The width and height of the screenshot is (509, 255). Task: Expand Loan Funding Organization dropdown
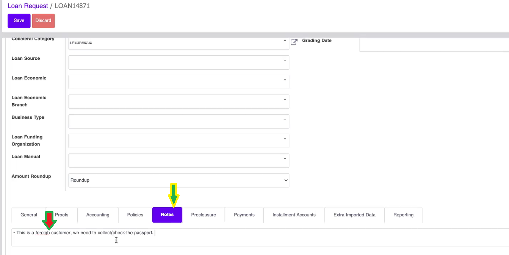coord(179,141)
